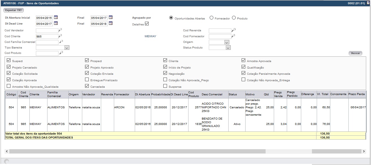
Task: Enable the Entregue/Finalizado checkbox
Action: (x=87, y=80)
